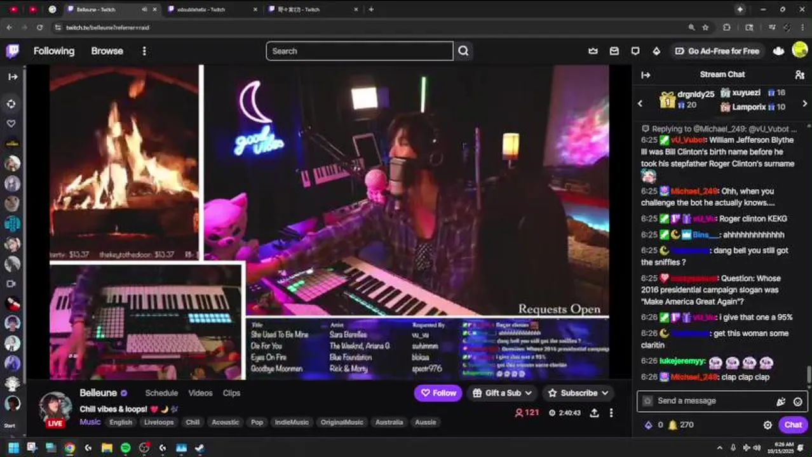This screenshot has height=457, width=812.
Task: Open the Chrome three-dot menu
Action: pos(803,27)
